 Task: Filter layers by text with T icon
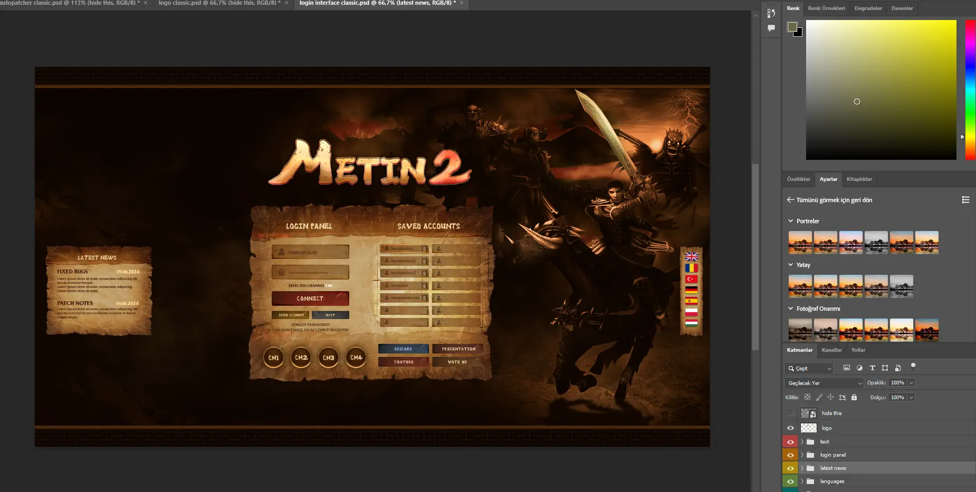tap(873, 369)
